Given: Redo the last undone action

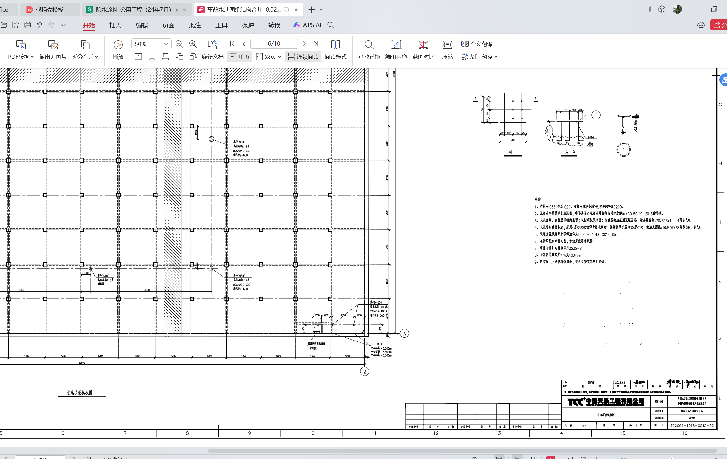Looking at the screenshot, I should pos(51,25).
